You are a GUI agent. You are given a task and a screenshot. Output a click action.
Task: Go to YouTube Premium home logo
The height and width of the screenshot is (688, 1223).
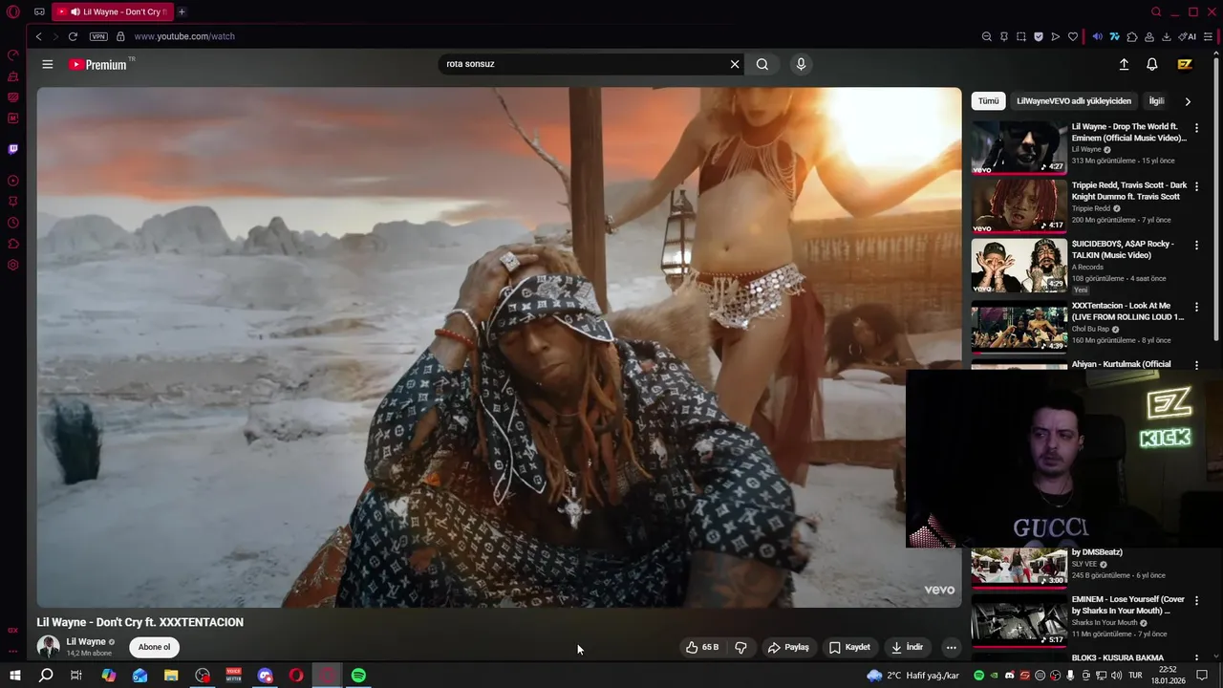(97, 64)
